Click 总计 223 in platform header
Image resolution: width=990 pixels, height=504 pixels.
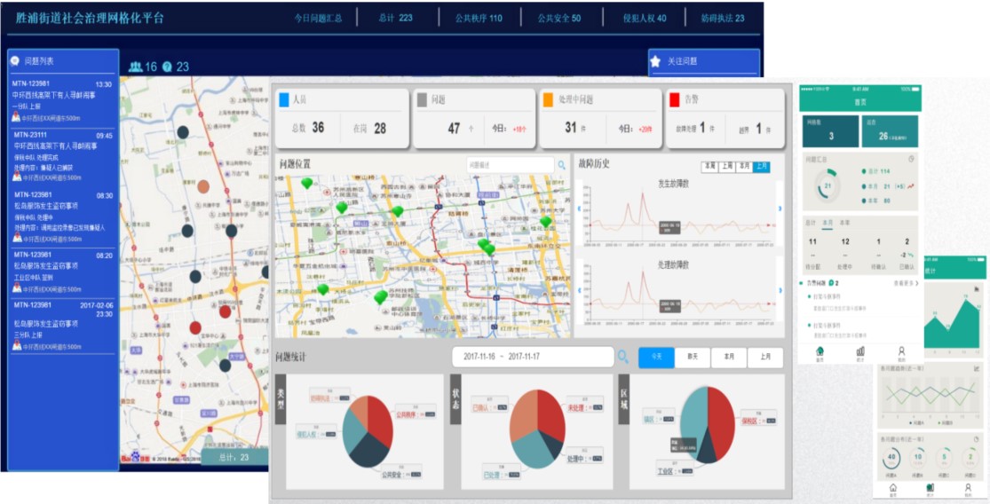click(x=395, y=18)
